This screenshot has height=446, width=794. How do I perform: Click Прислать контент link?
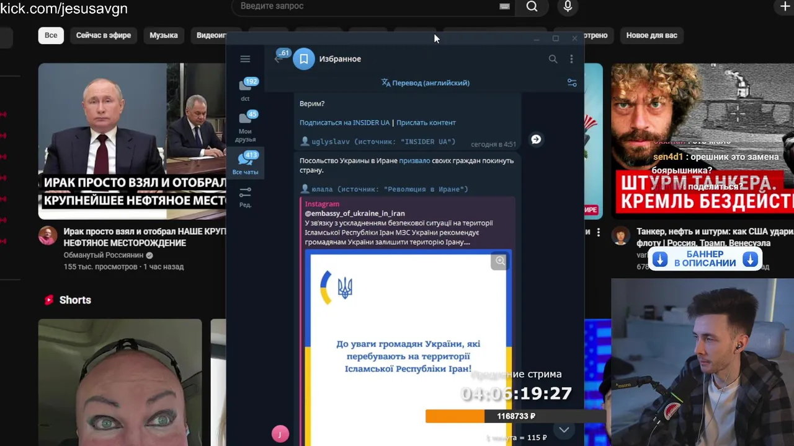tap(426, 123)
